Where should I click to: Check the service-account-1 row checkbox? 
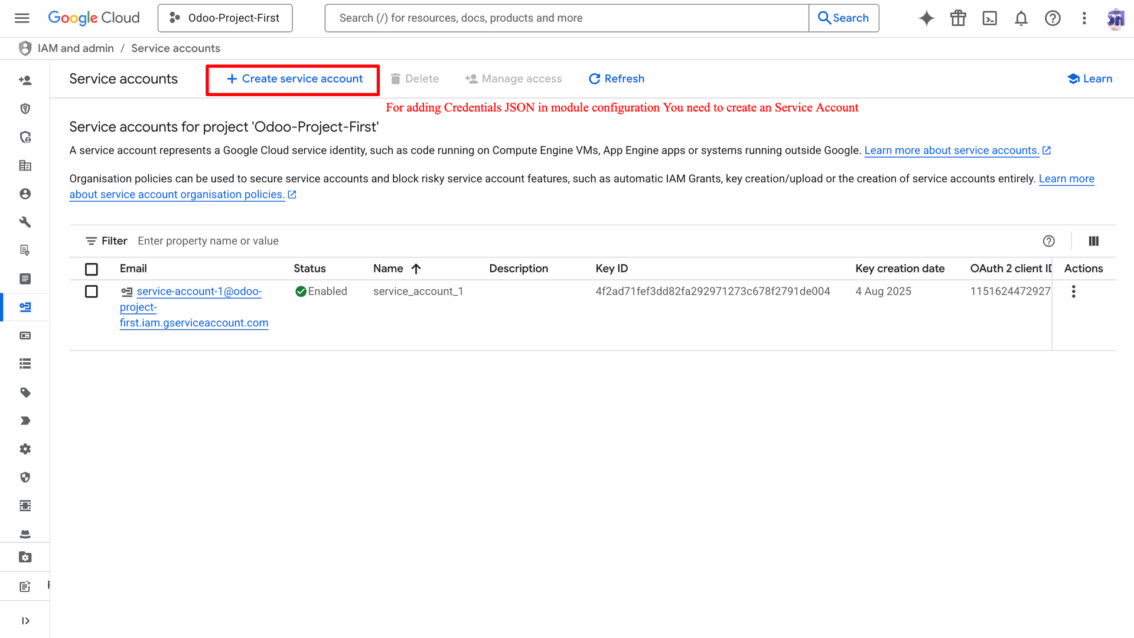click(92, 292)
